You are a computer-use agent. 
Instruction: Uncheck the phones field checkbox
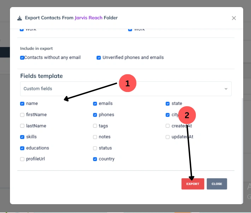[x=95, y=115]
